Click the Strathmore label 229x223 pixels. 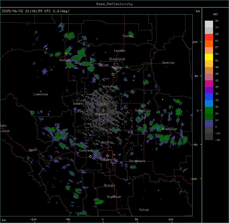(x=137, y=161)
